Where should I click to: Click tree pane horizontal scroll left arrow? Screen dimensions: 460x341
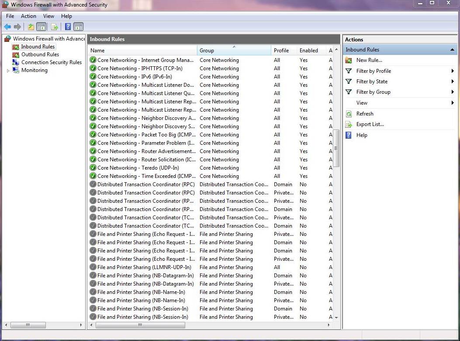(6, 325)
